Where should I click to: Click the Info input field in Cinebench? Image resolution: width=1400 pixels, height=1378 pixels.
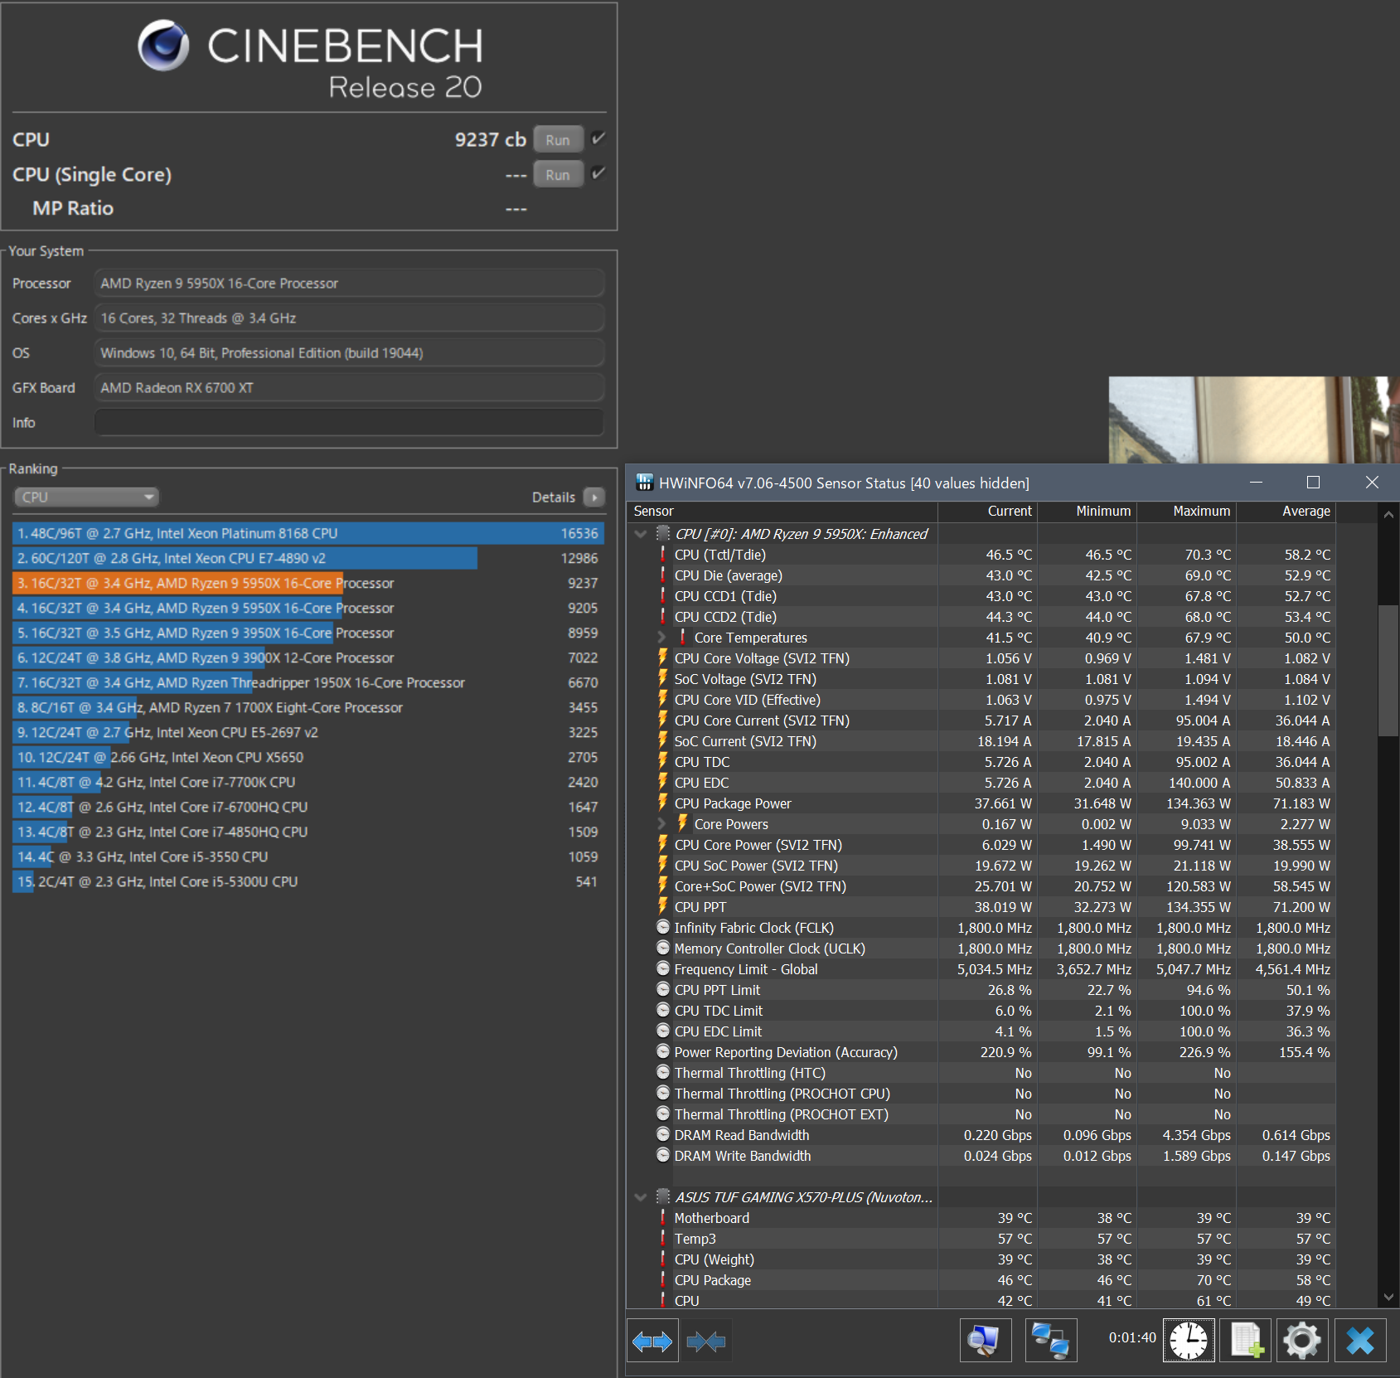[349, 422]
